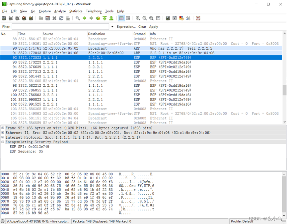The width and height of the screenshot is (287, 224).
Task: Open the Statistics menu
Action: (x=76, y=11)
